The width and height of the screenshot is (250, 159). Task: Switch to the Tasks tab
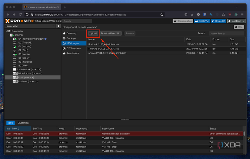tap(10, 123)
